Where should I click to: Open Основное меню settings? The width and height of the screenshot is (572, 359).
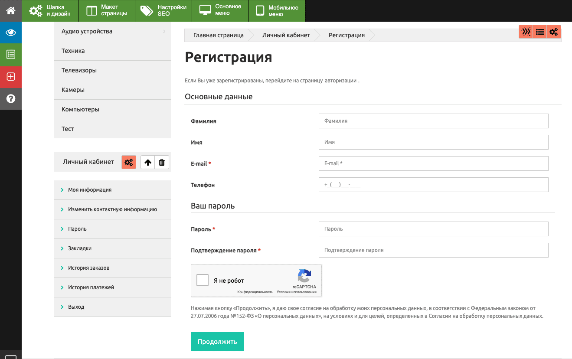[x=220, y=10]
